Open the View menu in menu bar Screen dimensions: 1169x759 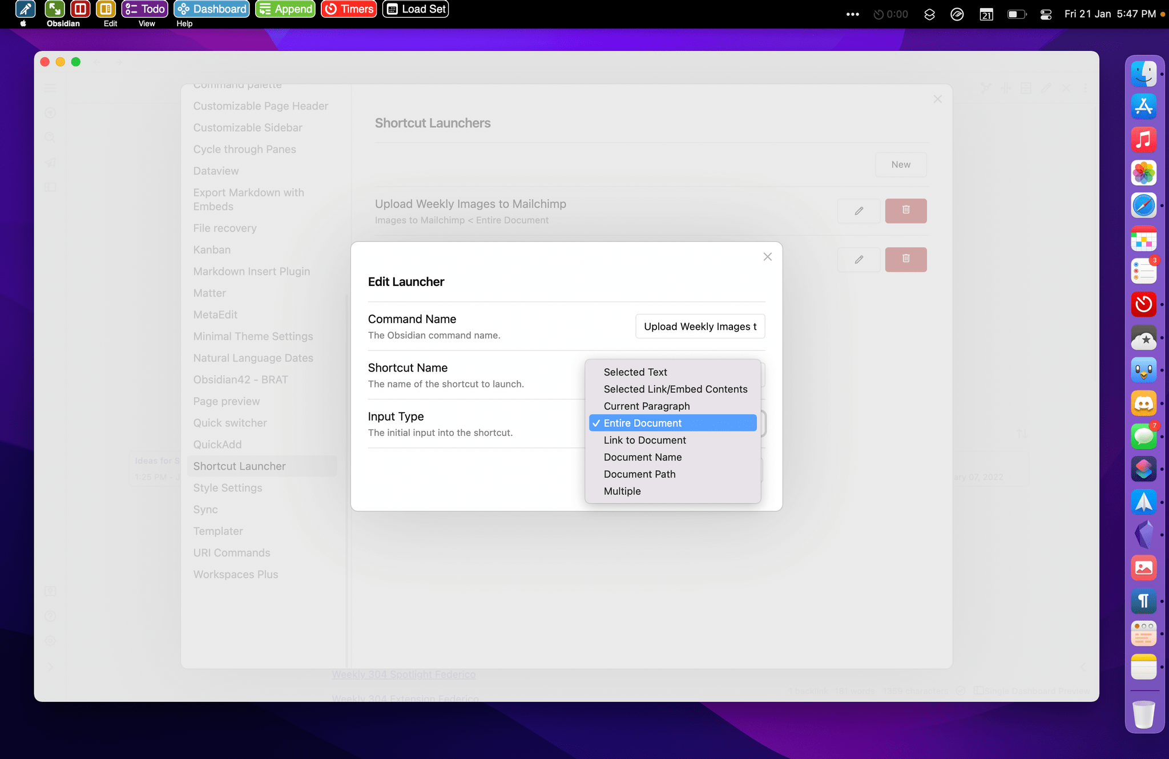pyautogui.click(x=147, y=23)
